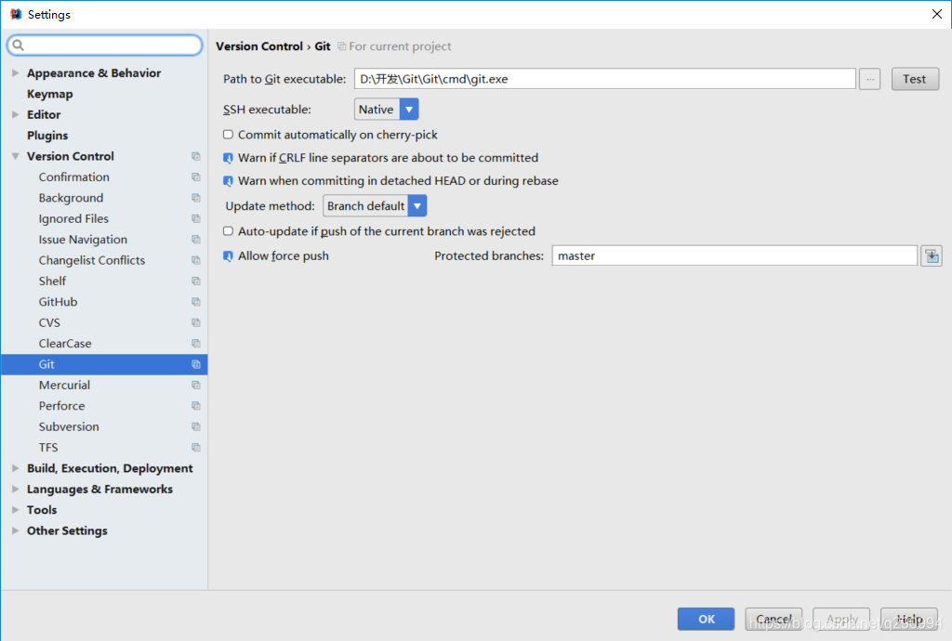Click the Test button for Git executable
Viewport: 952px width, 641px height.
tap(915, 79)
